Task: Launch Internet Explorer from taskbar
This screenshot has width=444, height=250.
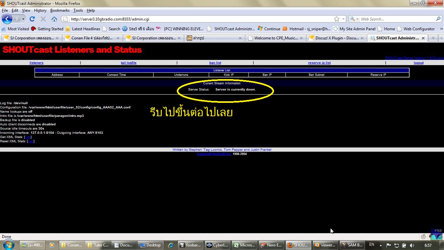Action: coord(170,245)
